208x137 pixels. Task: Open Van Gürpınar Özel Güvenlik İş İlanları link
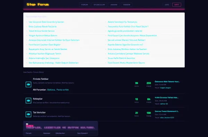click(46, 22)
